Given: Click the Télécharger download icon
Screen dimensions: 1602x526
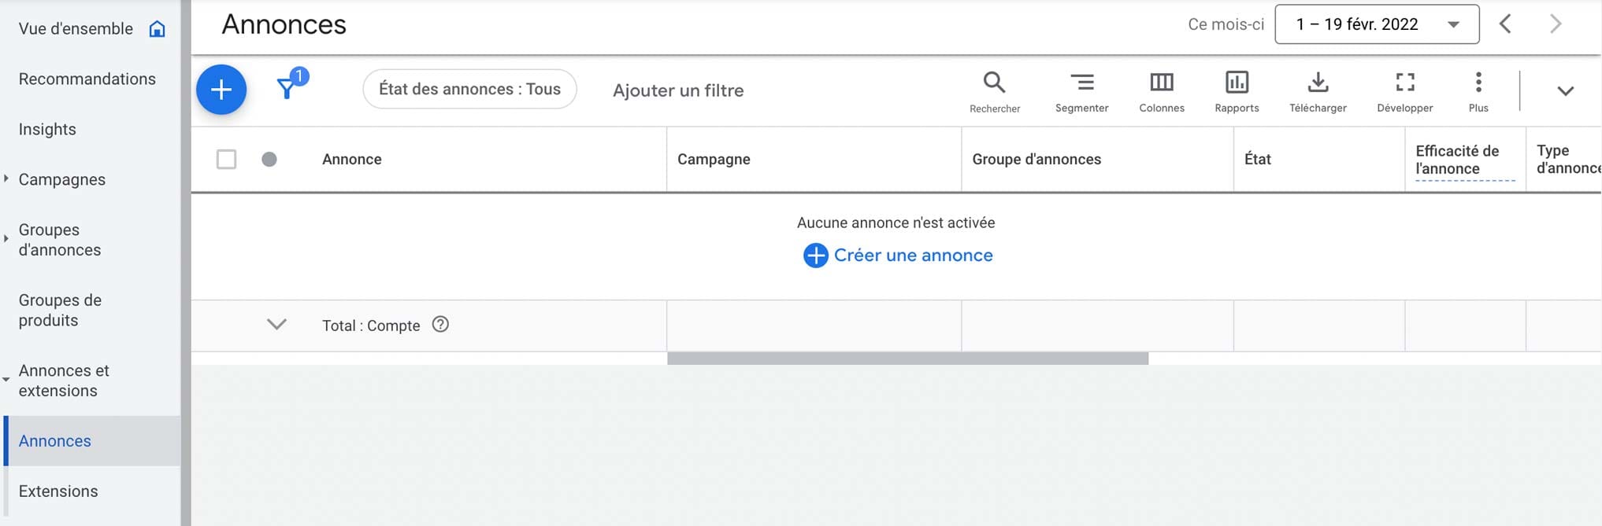Looking at the screenshot, I should coord(1318,82).
